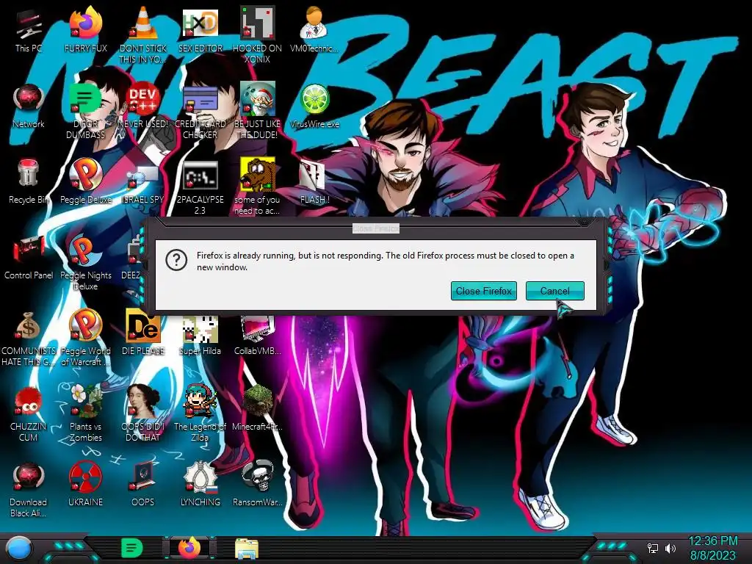Open the 2PACALYPSE 2.3 console icon
The image size is (752, 564).
point(200,187)
